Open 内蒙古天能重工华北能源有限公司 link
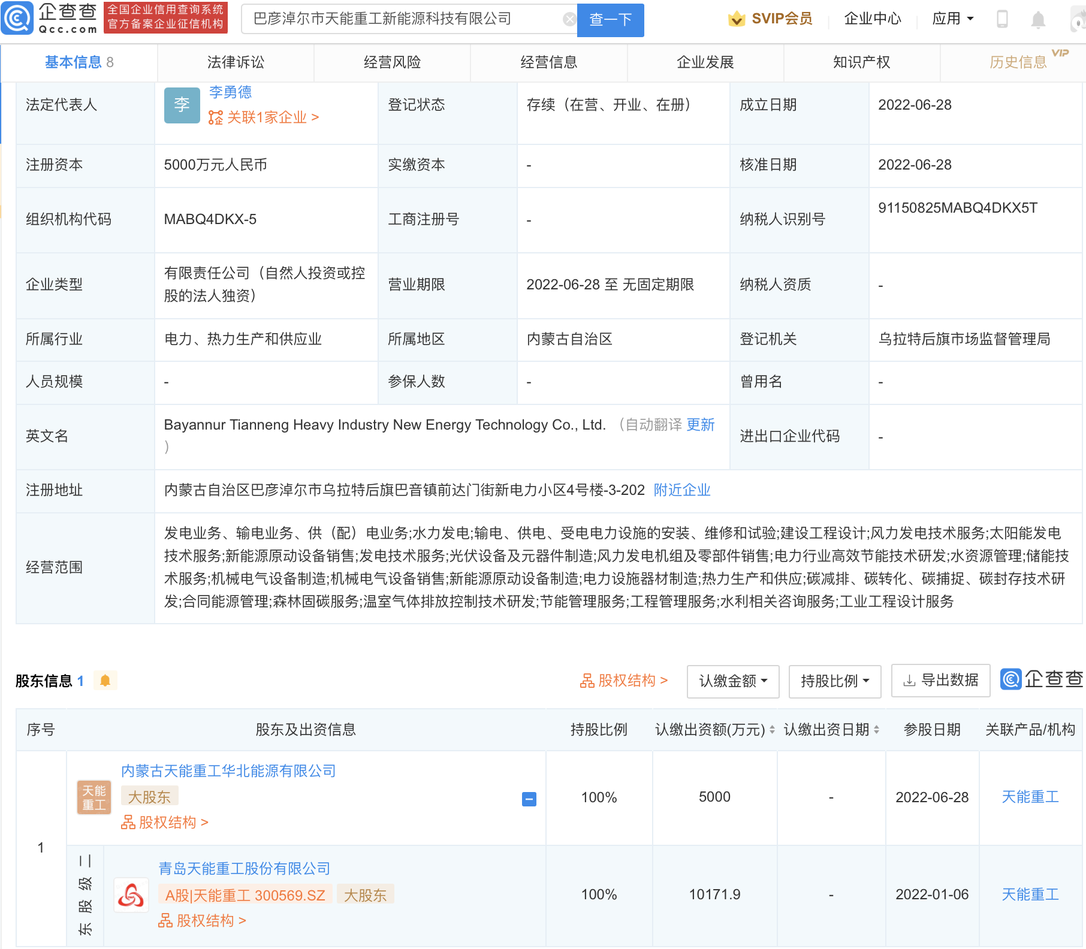The width and height of the screenshot is (1086, 949). pyautogui.click(x=228, y=771)
